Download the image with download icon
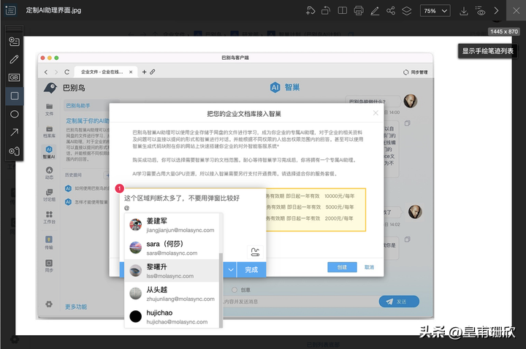Viewport: 526px width, 349px height. (x=464, y=11)
